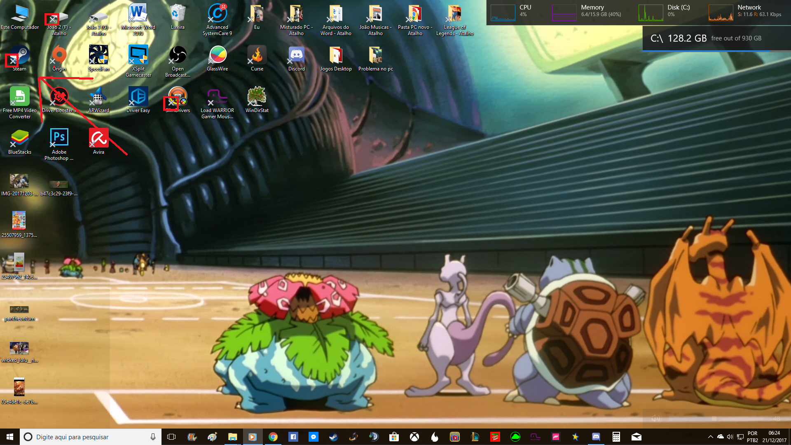791x445 pixels.
Task: Open File Explorer from the taskbar
Action: 232,437
